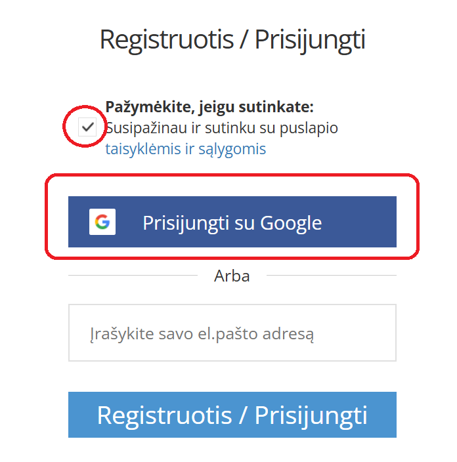Click the light blue "Registruotis / Prisijungti" button
Image resolution: width=457 pixels, height=462 pixels.
click(x=232, y=415)
